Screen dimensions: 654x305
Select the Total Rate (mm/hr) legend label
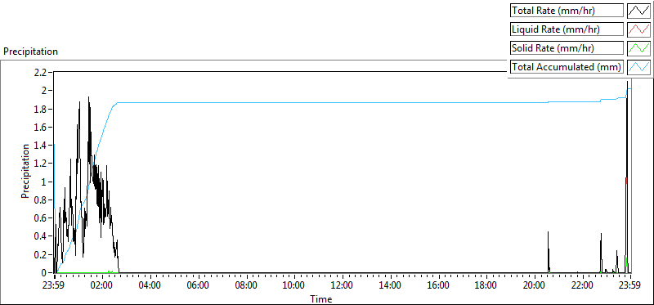pyautogui.click(x=567, y=11)
